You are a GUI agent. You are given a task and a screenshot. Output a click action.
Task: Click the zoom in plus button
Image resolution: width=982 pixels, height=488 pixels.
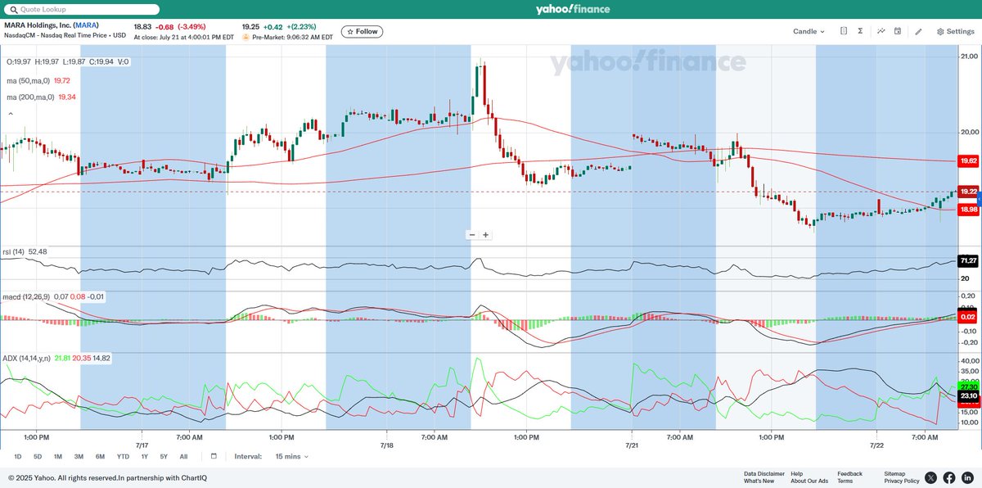coord(485,234)
